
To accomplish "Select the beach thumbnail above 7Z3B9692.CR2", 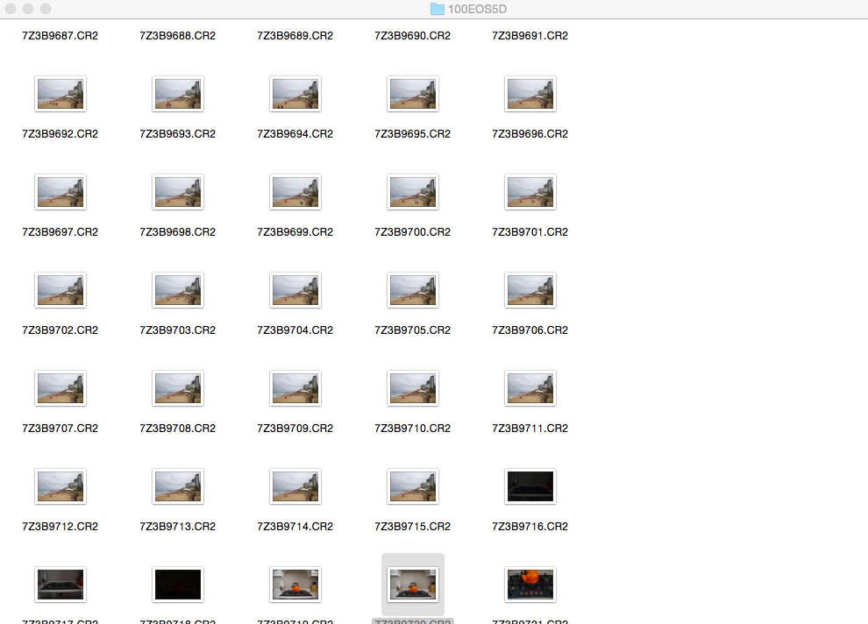I will pos(60,94).
